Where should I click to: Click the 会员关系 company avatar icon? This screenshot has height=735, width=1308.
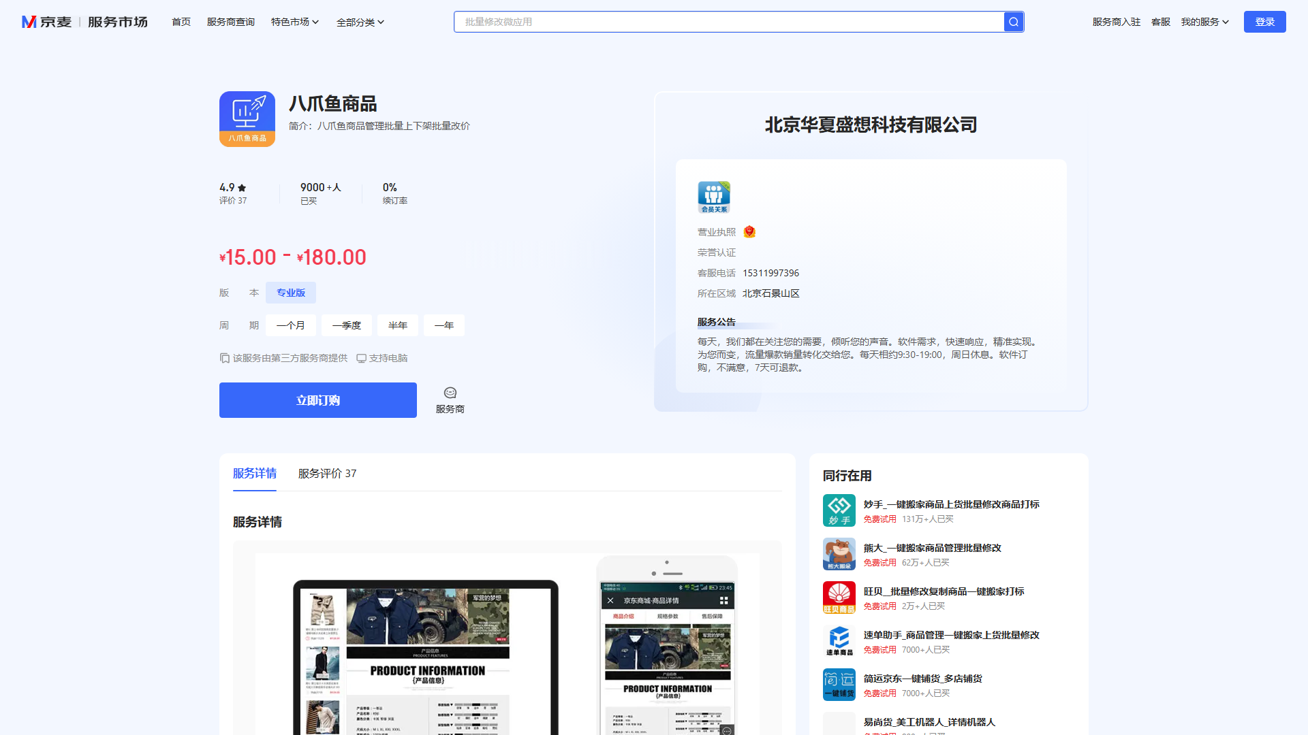(714, 197)
